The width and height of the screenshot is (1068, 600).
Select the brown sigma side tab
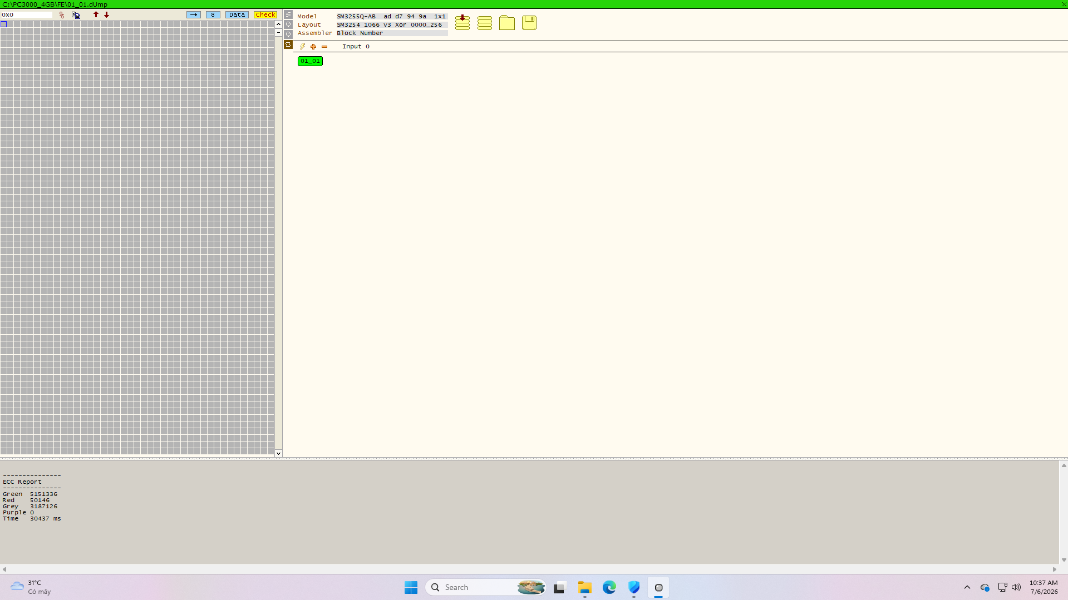click(x=288, y=44)
